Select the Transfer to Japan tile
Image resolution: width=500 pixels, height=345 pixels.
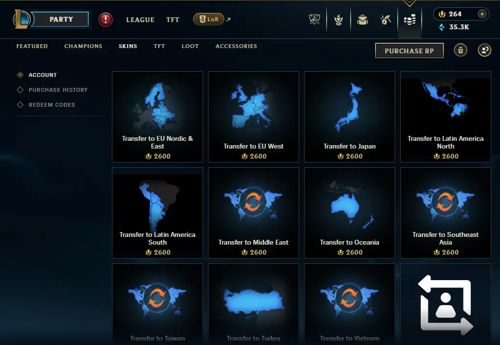(x=350, y=117)
